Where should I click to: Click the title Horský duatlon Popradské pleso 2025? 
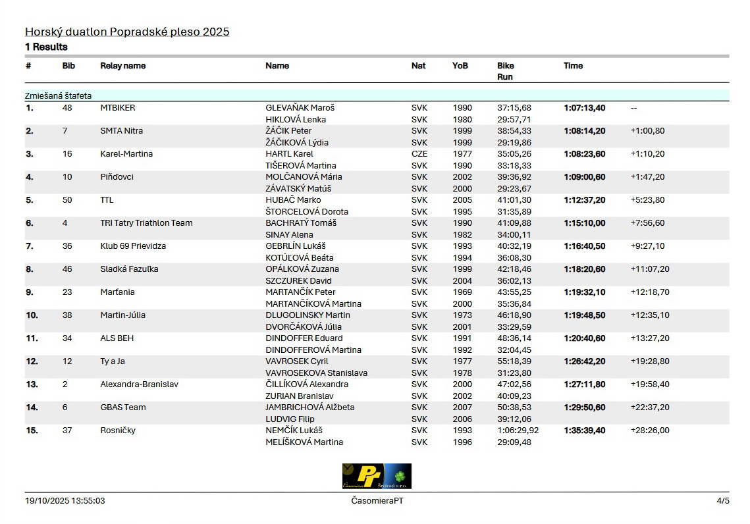pos(127,32)
